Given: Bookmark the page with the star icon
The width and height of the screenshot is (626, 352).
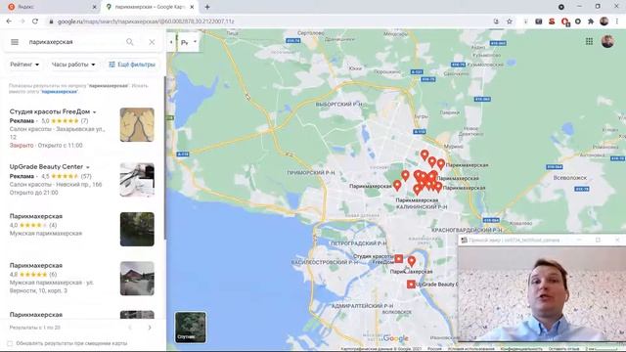Looking at the screenshot, I should [510, 22].
